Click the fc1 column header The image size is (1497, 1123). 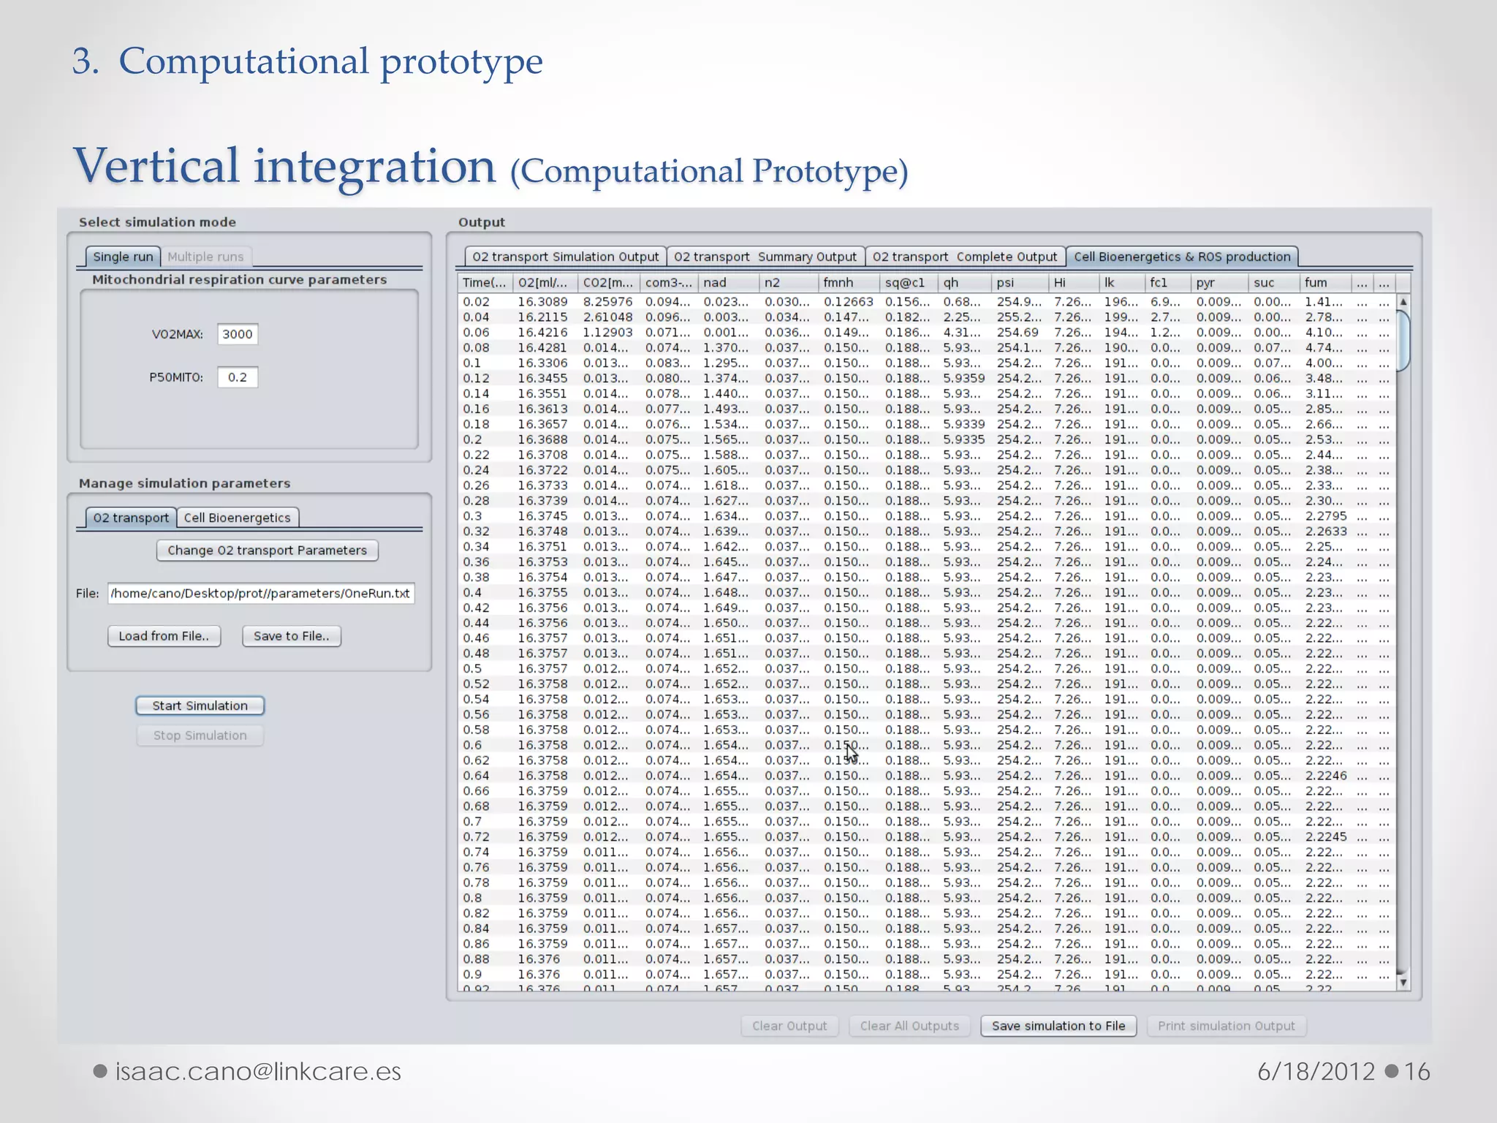(1167, 283)
